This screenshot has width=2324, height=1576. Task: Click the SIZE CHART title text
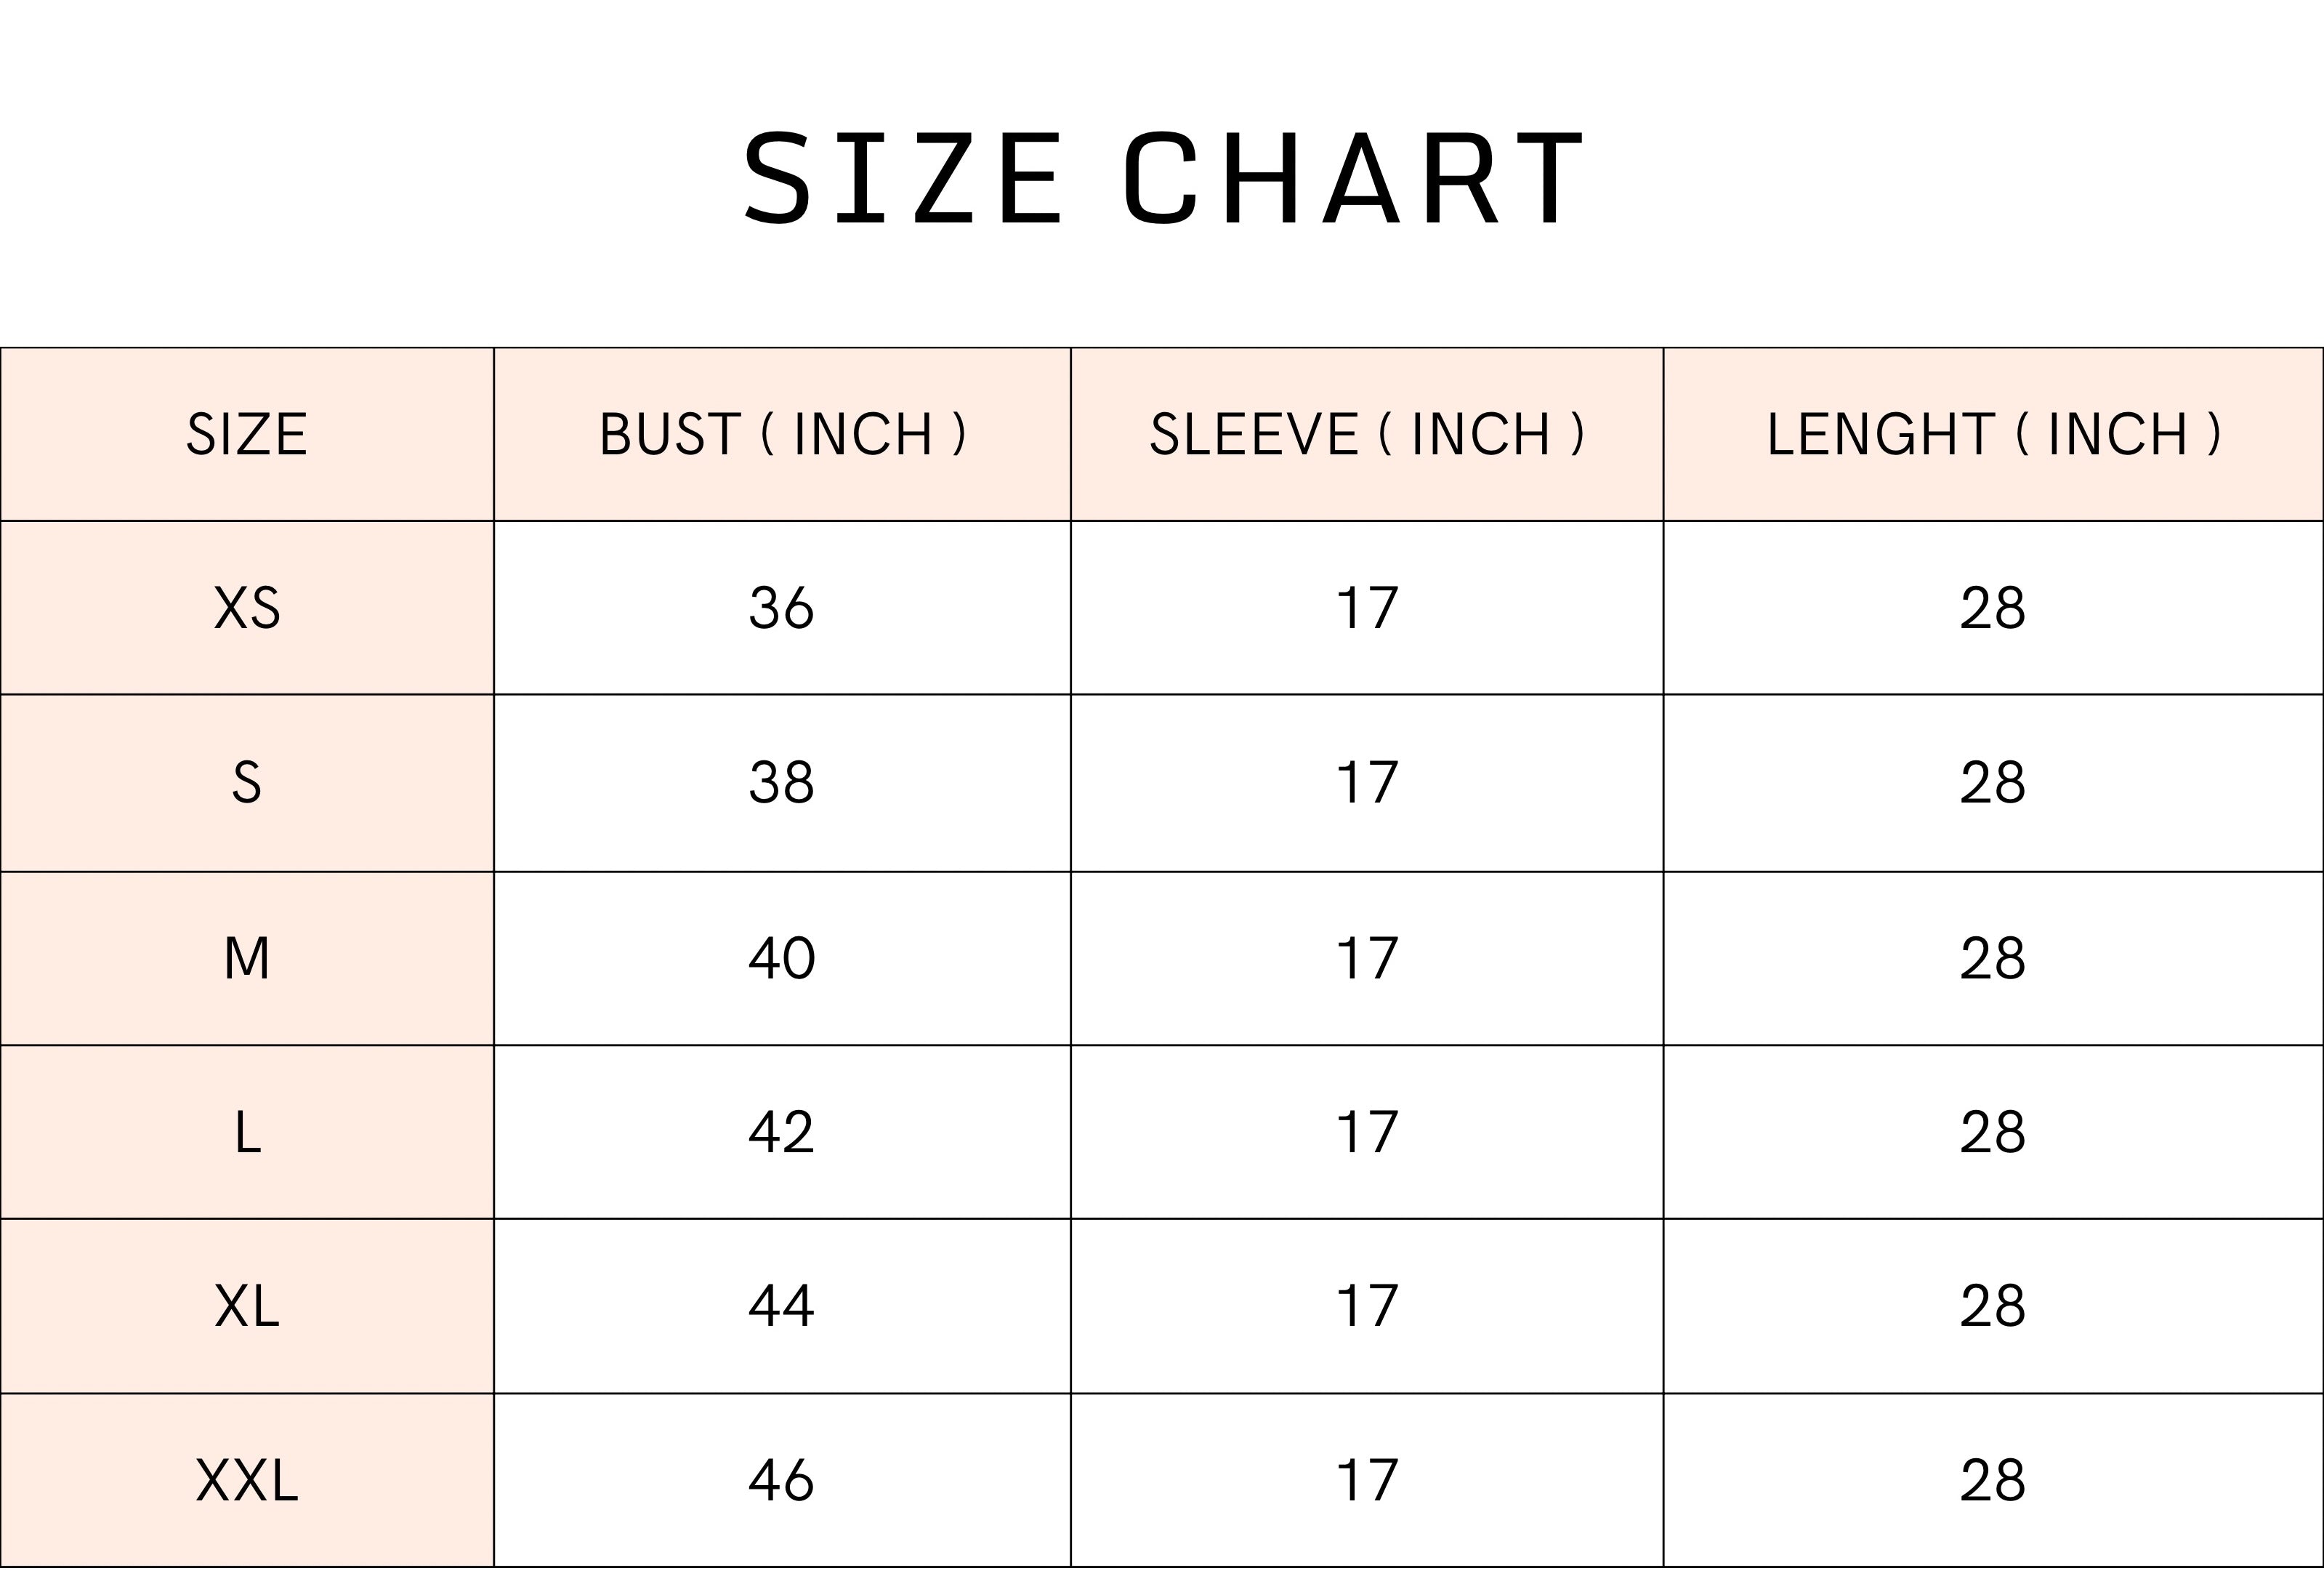(x=1162, y=179)
